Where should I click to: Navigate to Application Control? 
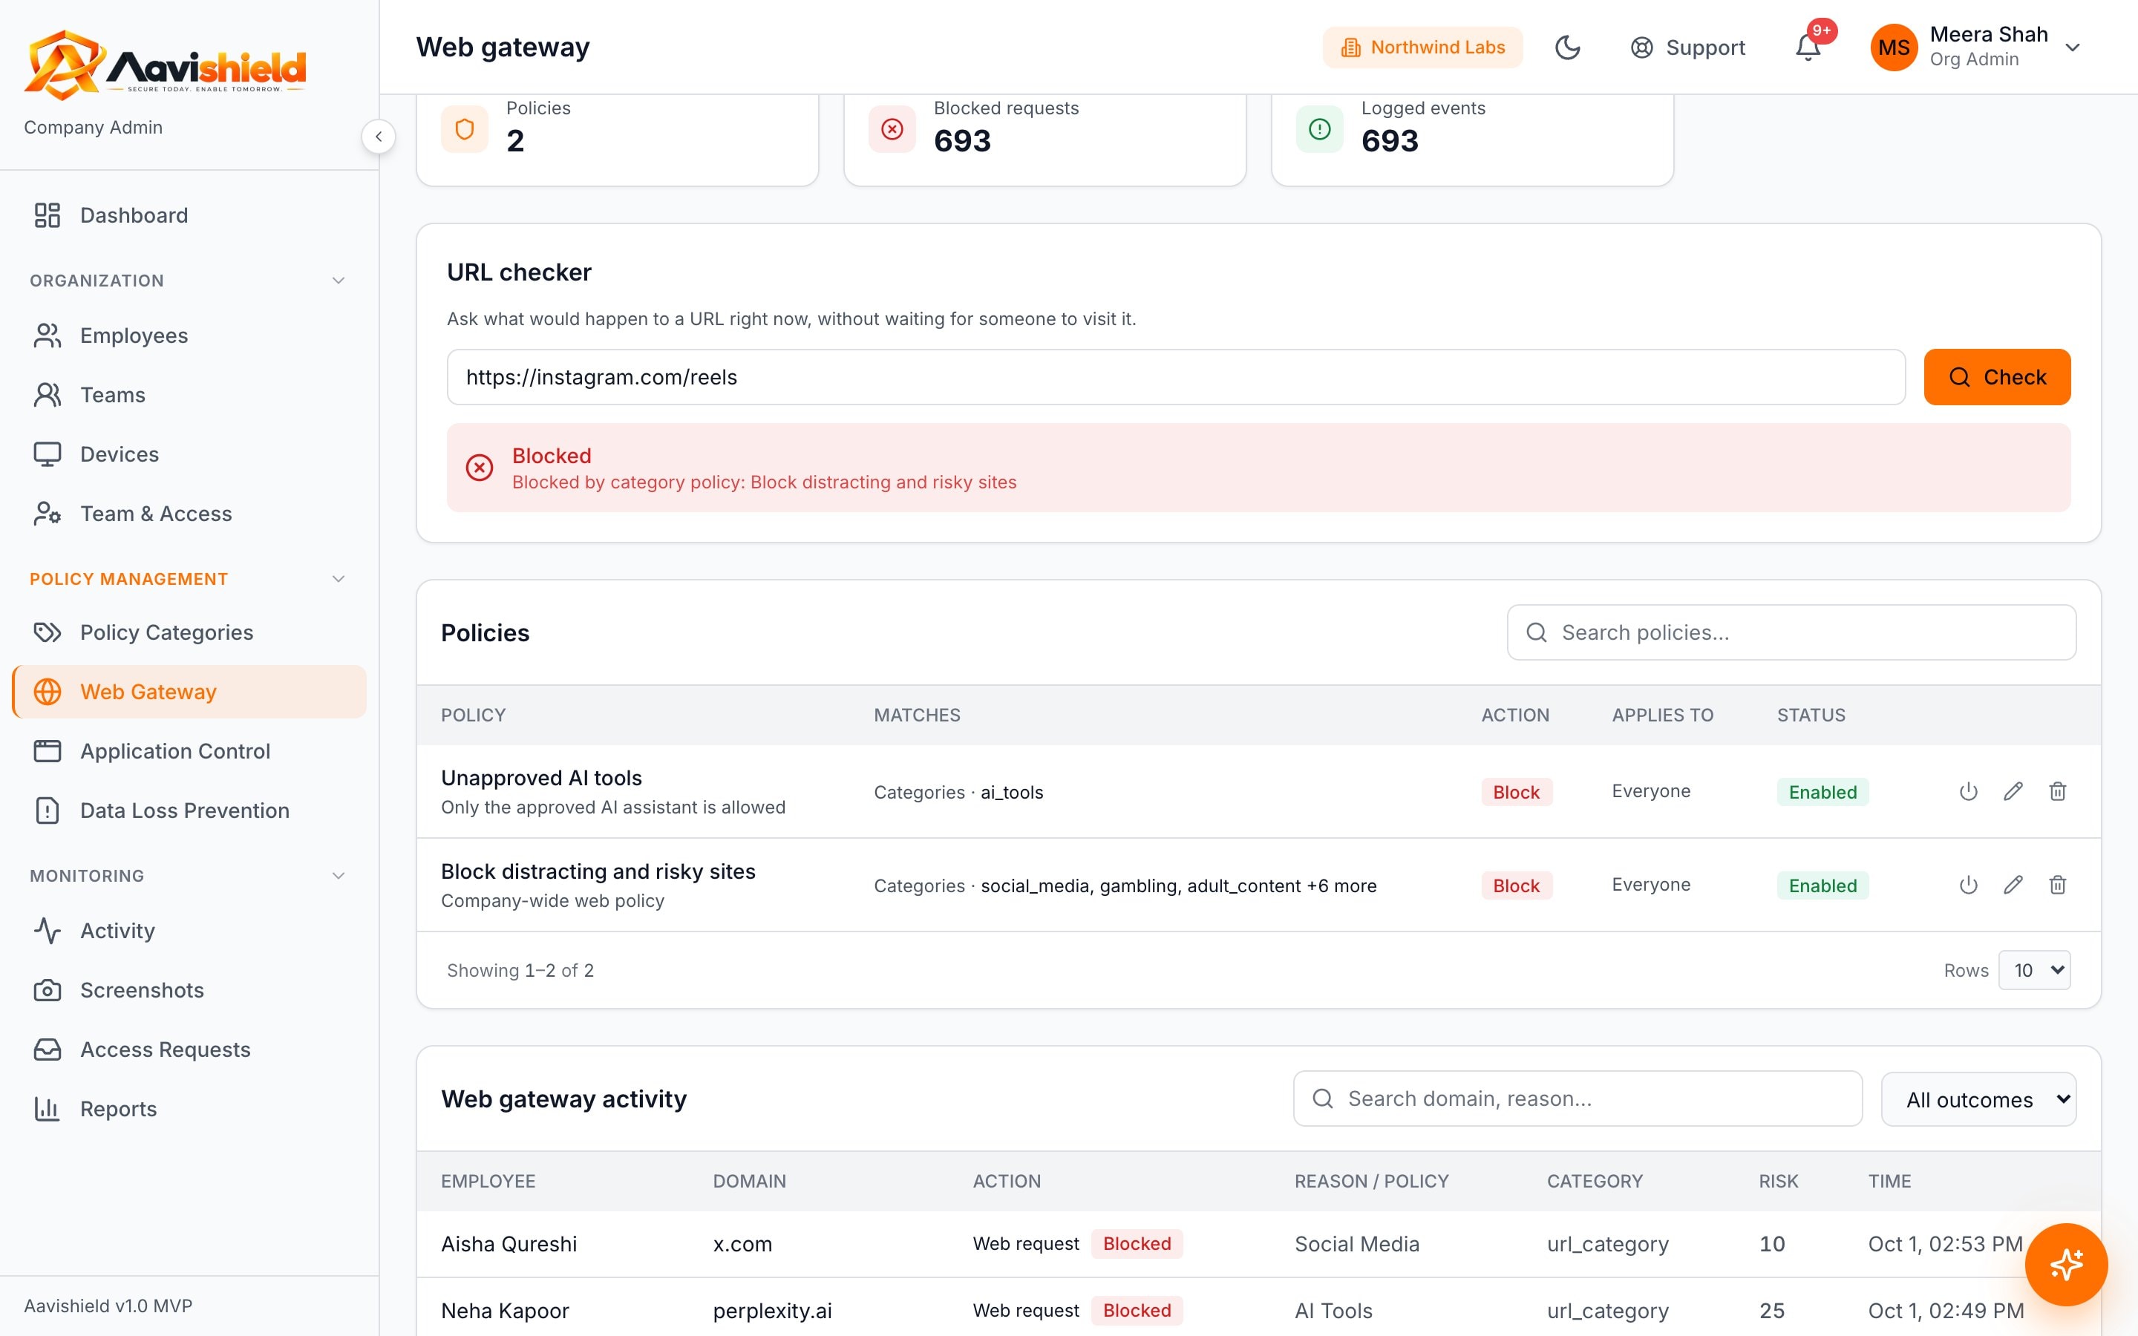[x=189, y=751]
